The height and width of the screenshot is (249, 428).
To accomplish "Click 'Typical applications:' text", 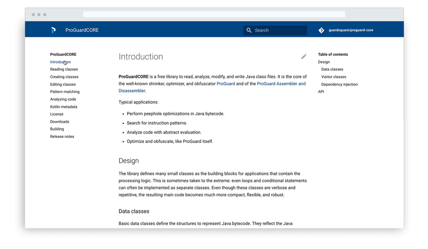I will click(138, 102).
